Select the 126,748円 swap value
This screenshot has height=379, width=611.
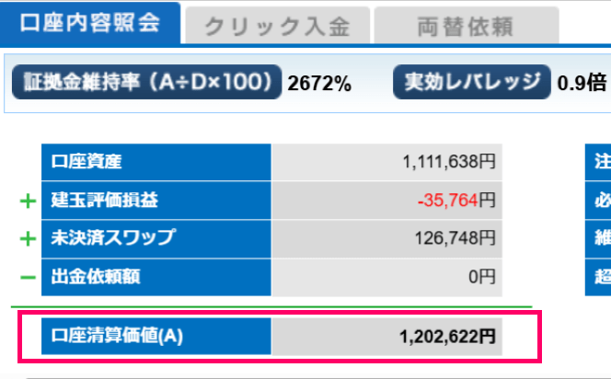tap(455, 239)
